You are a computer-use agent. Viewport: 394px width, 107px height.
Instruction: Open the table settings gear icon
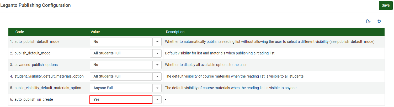point(379,22)
